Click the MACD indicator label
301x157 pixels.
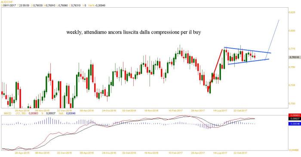[7, 114]
